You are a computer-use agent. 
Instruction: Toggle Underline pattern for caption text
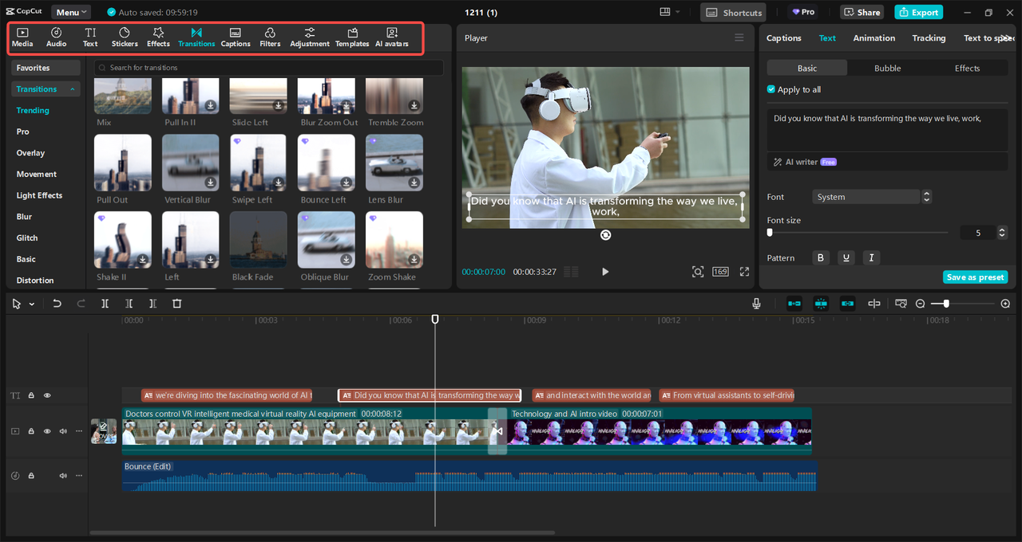tap(846, 257)
